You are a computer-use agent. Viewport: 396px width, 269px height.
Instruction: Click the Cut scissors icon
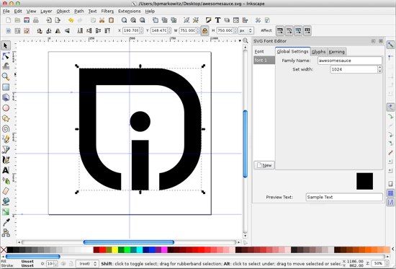pyautogui.click(x=102, y=20)
